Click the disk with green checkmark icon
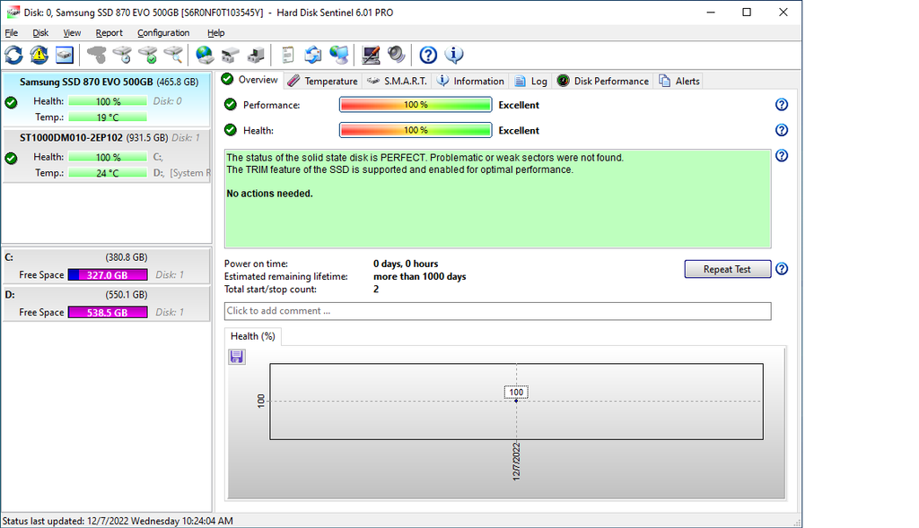Screen dimensions: 919x528 [148, 55]
